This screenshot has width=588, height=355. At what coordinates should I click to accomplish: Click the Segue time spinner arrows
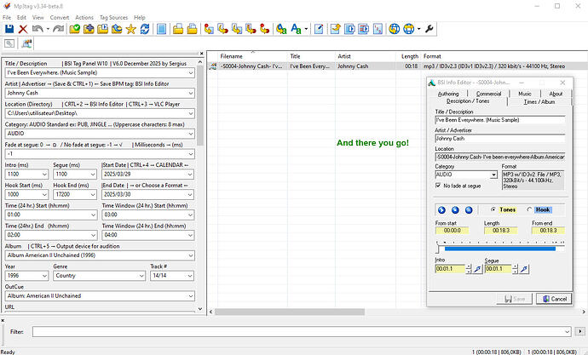point(516,269)
